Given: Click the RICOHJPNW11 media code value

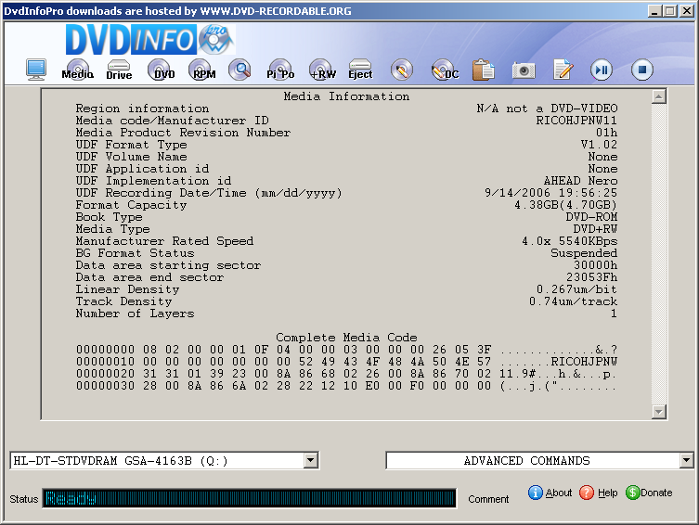Looking at the screenshot, I should pyautogui.click(x=576, y=121).
